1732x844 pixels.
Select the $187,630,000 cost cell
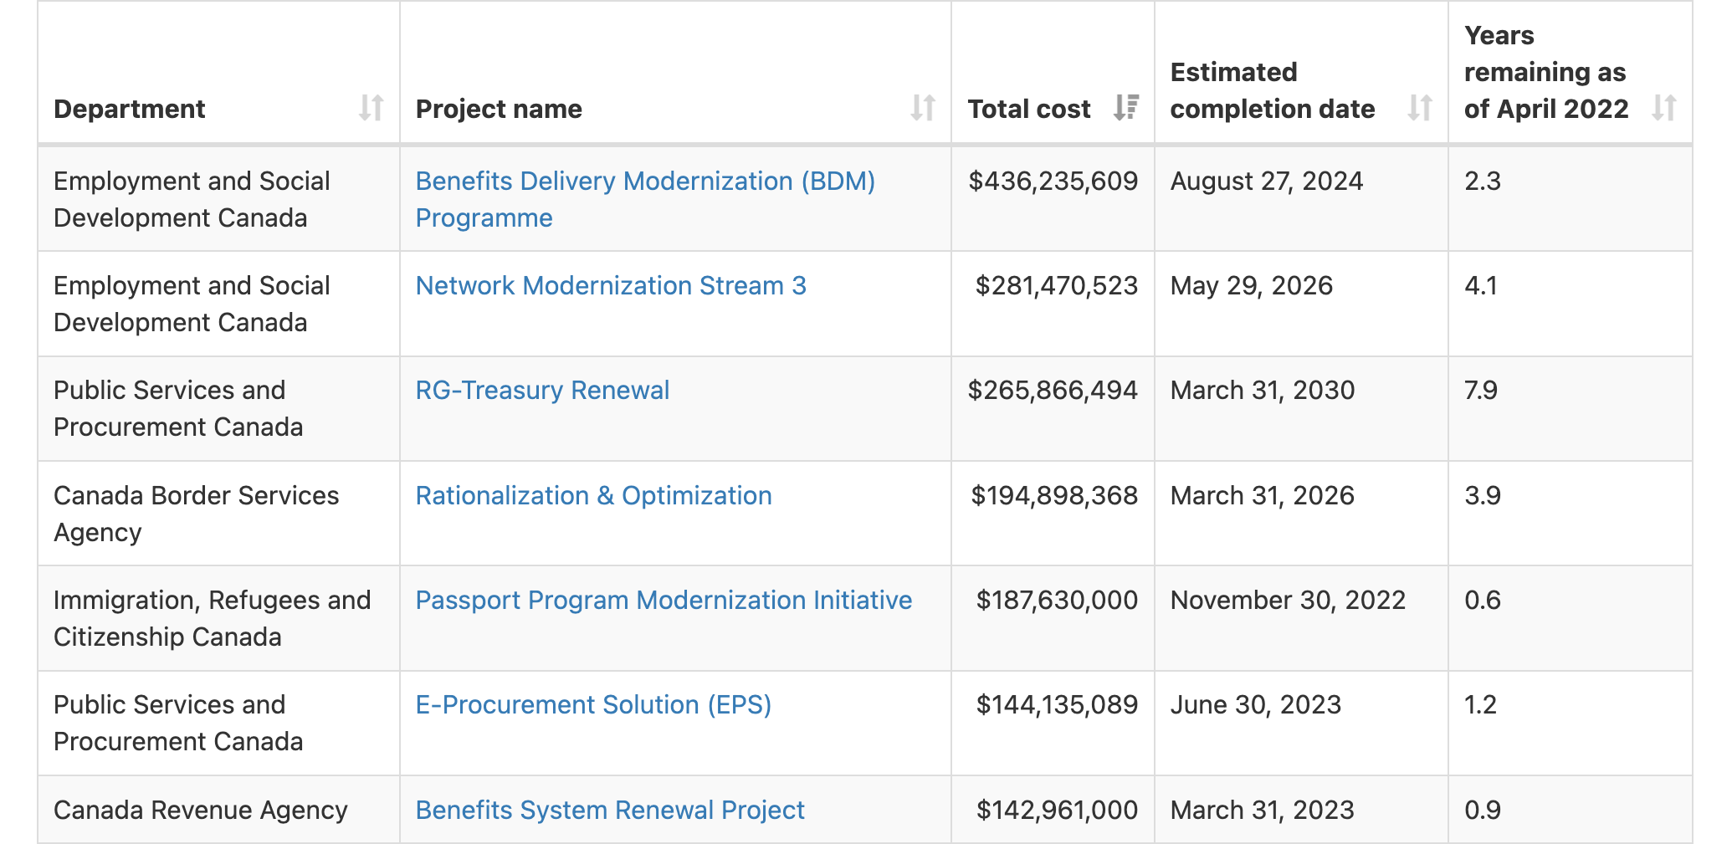(1053, 618)
